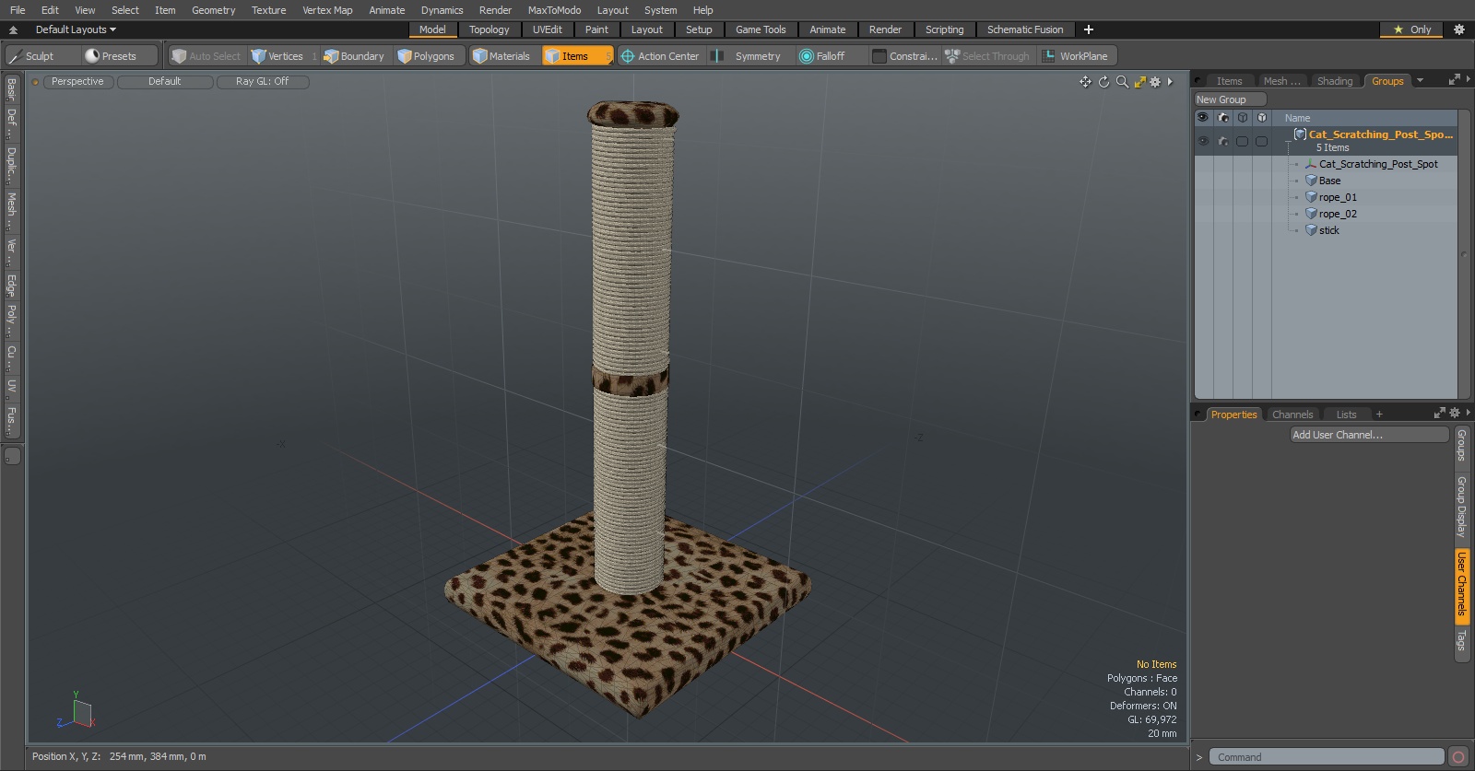
Task: Maximize the viewport with the arrows icon
Action: [1140, 82]
